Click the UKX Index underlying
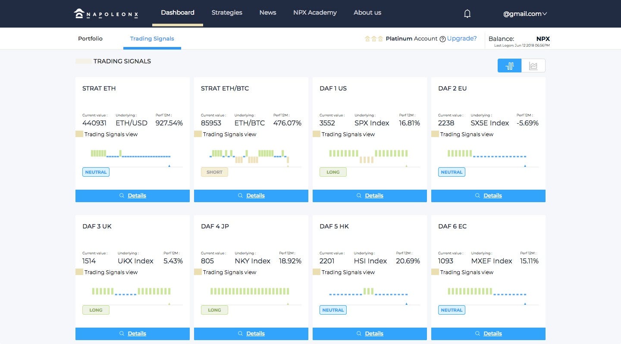The height and width of the screenshot is (344, 621). (135, 261)
